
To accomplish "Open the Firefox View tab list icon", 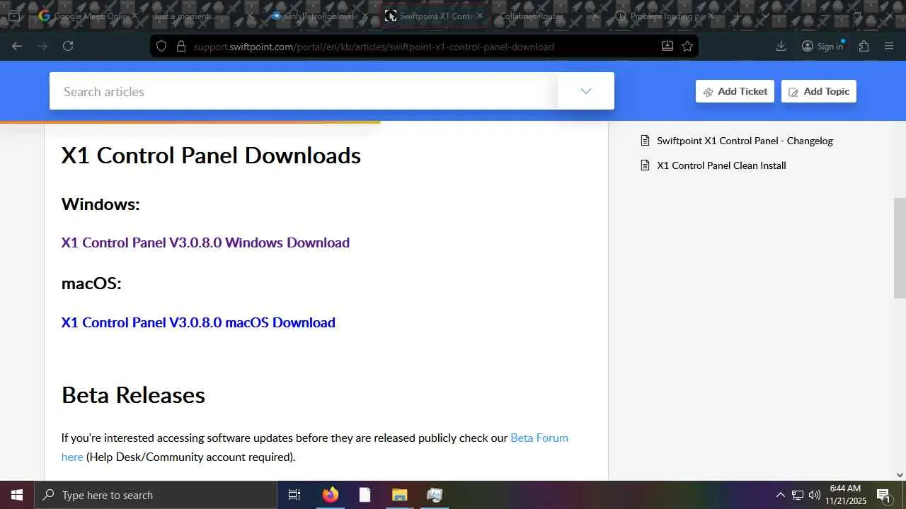I will coord(13,16).
